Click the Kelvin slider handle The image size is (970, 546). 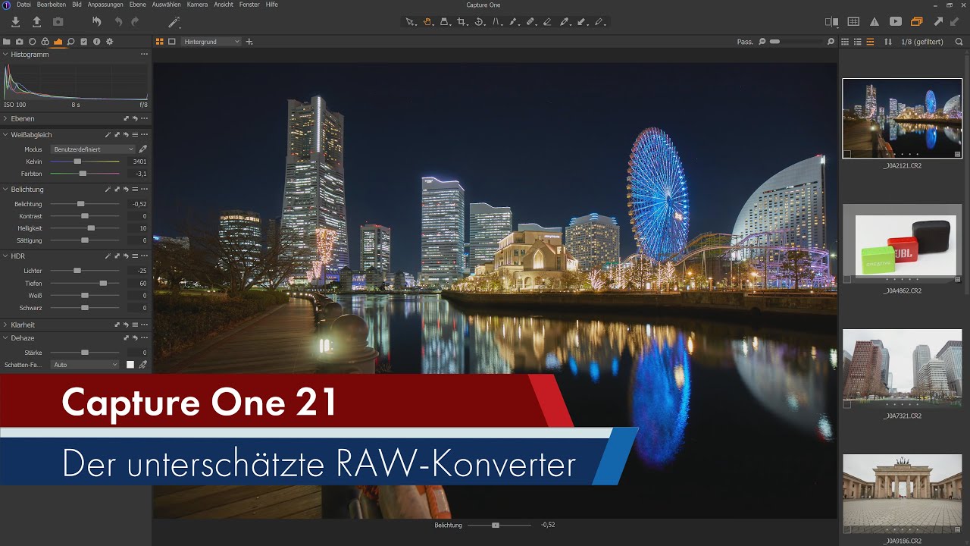[x=77, y=162]
